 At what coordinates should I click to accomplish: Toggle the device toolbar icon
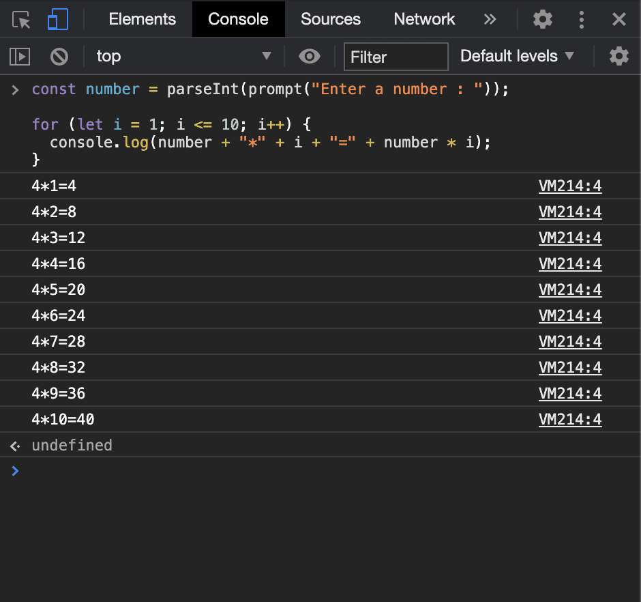pyautogui.click(x=57, y=20)
